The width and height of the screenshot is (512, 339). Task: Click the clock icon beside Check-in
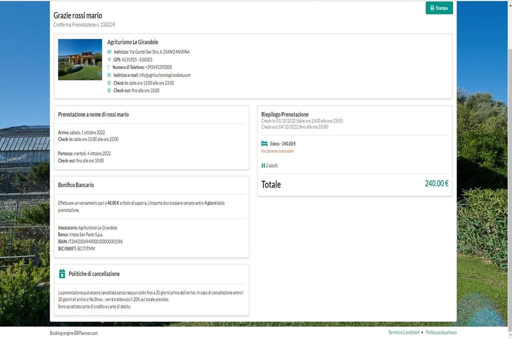(109, 83)
